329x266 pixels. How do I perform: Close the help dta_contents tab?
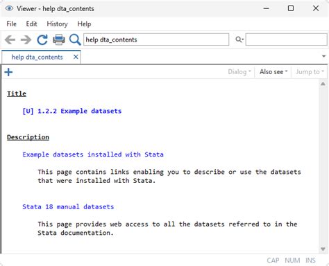tap(76, 57)
